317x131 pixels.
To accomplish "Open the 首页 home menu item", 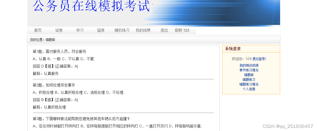I will [x=38, y=30].
